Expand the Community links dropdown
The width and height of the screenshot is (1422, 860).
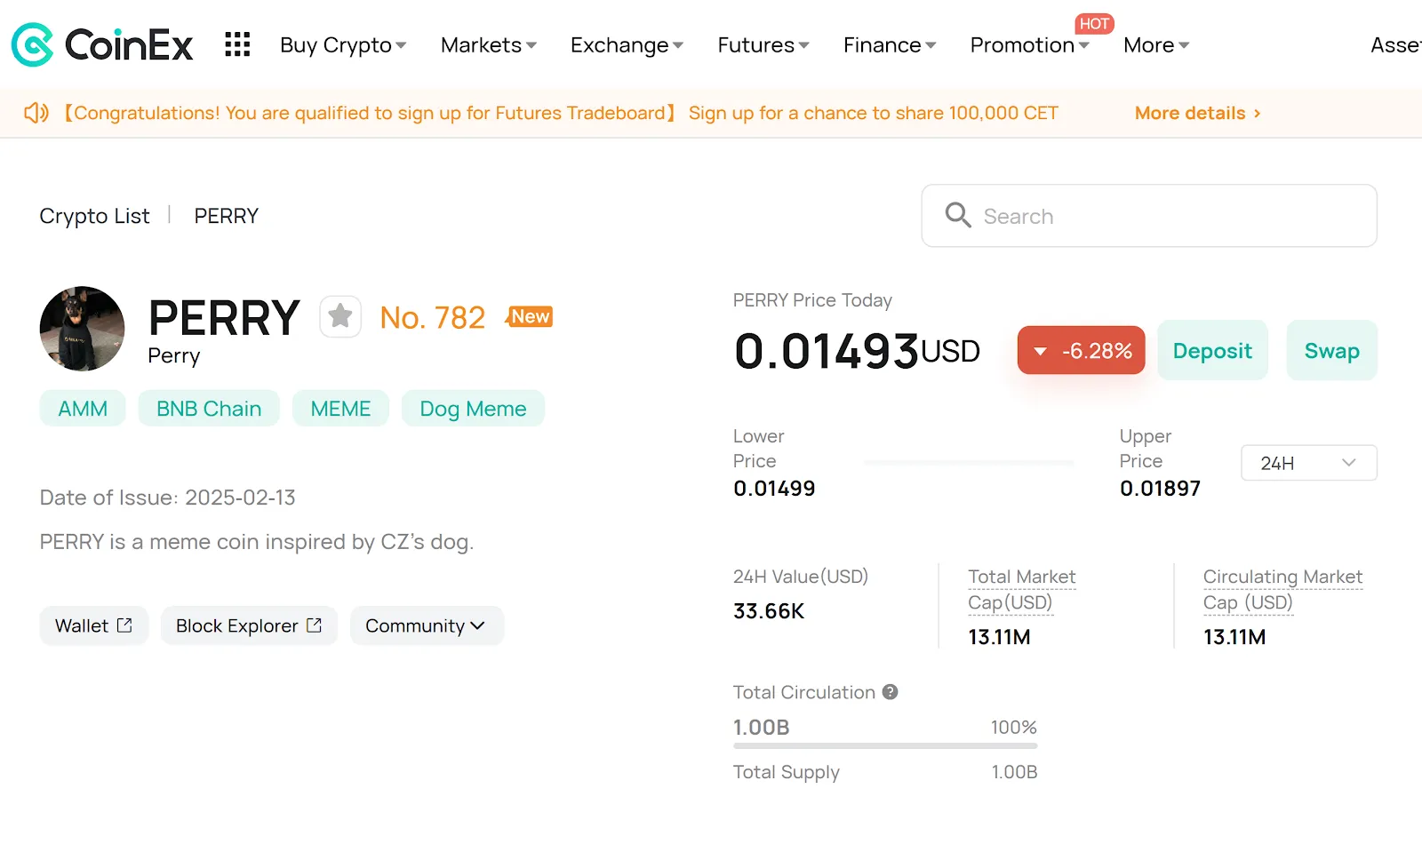coord(427,625)
